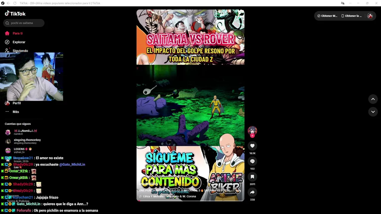The image size is (381, 214).
Task: Click the 'Cuentas que sigues' heading
Action: click(x=18, y=124)
